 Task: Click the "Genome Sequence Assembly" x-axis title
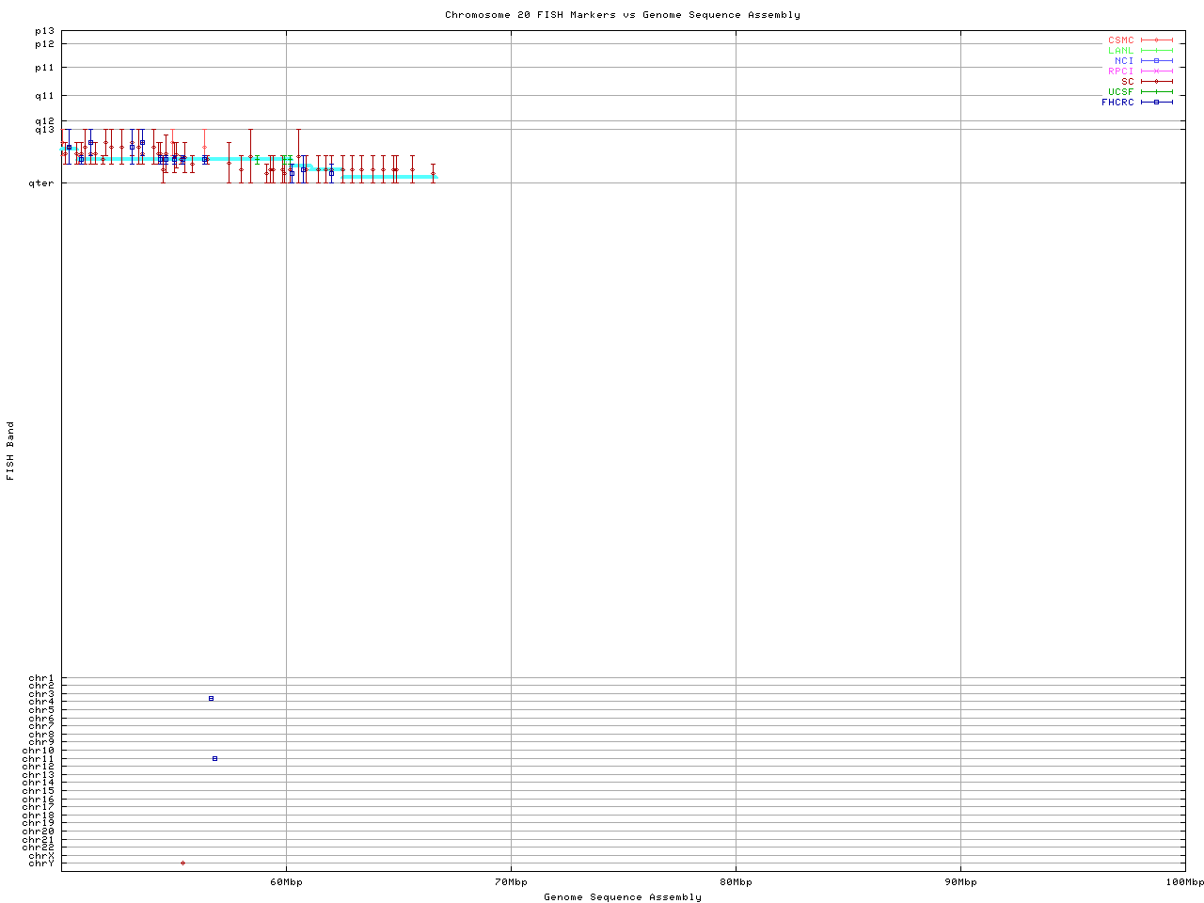click(623, 897)
